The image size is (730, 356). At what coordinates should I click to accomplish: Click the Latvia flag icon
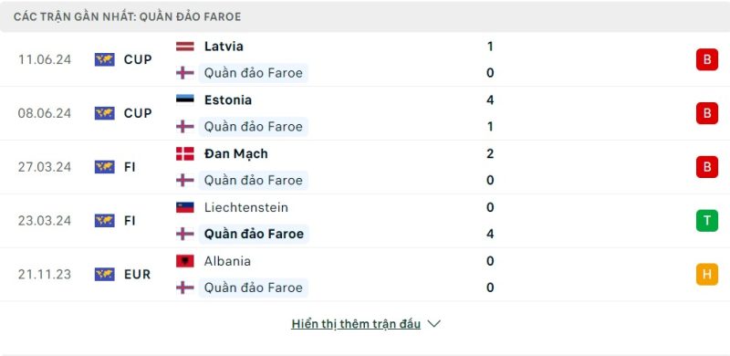tap(185, 47)
